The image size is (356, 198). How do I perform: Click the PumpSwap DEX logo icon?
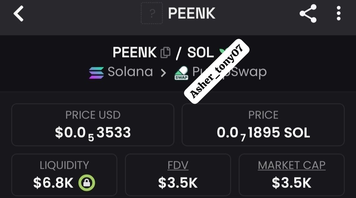(181, 73)
